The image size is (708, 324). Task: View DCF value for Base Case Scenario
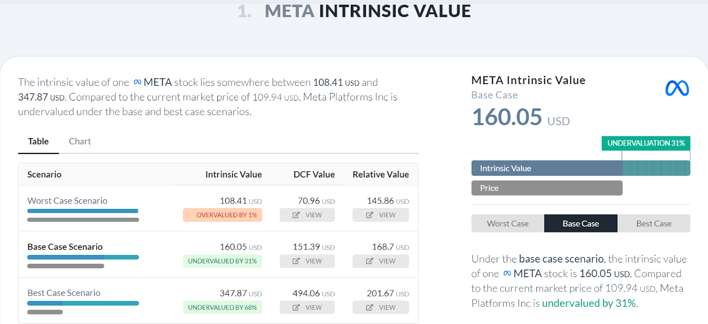point(307,261)
